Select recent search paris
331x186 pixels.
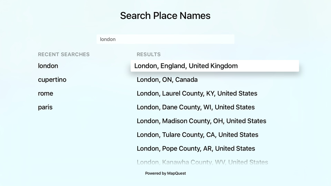tap(45, 107)
